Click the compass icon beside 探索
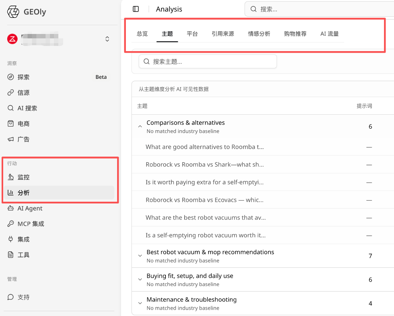The height and width of the screenshot is (316, 394). tap(10, 77)
